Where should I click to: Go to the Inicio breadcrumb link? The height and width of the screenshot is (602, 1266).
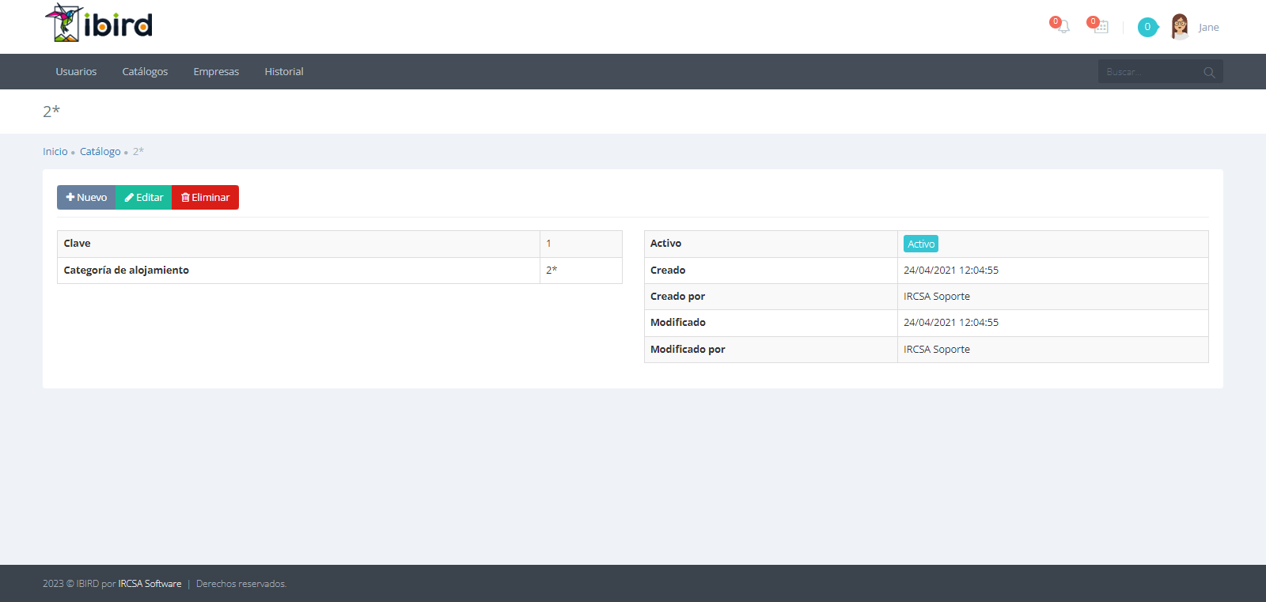click(x=55, y=151)
